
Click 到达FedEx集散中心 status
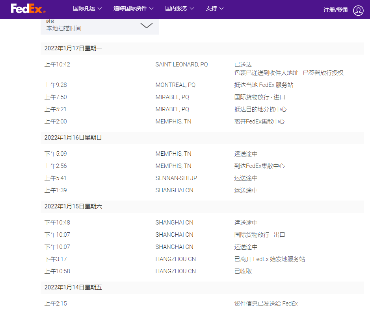[x=259, y=166]
